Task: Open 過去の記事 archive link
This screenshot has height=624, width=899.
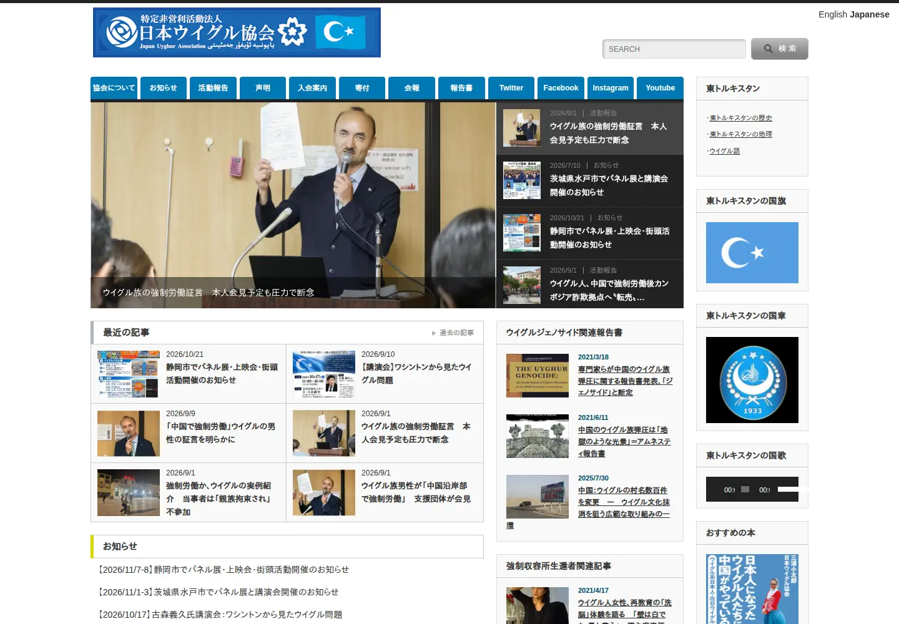Action: [x=453, y=333]
